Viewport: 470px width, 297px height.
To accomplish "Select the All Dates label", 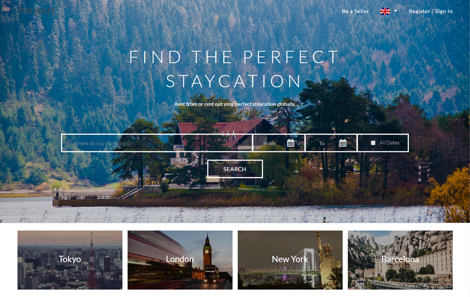I will (x=389, y=143).
